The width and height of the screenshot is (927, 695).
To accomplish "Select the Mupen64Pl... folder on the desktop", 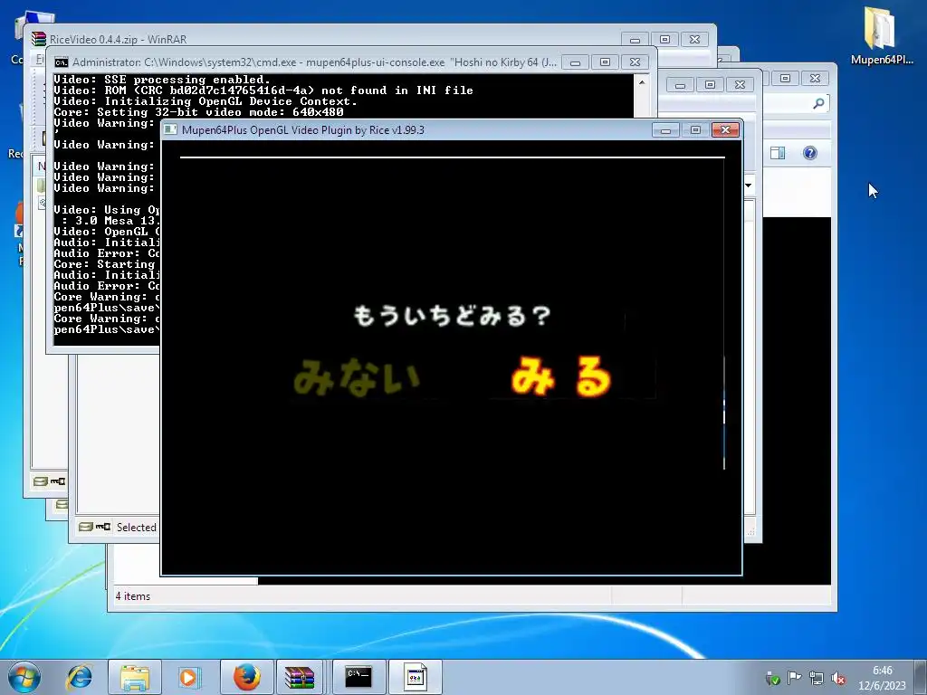I will [x=882, y=35].
